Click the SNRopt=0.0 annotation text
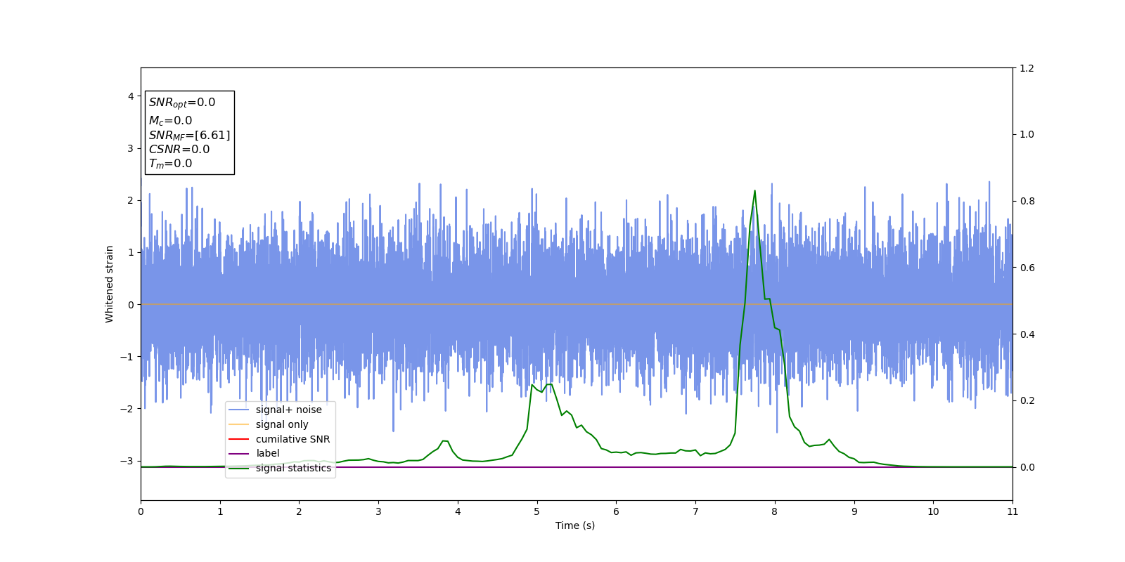This screenshot has height=562, width=1125. point(182,103)
